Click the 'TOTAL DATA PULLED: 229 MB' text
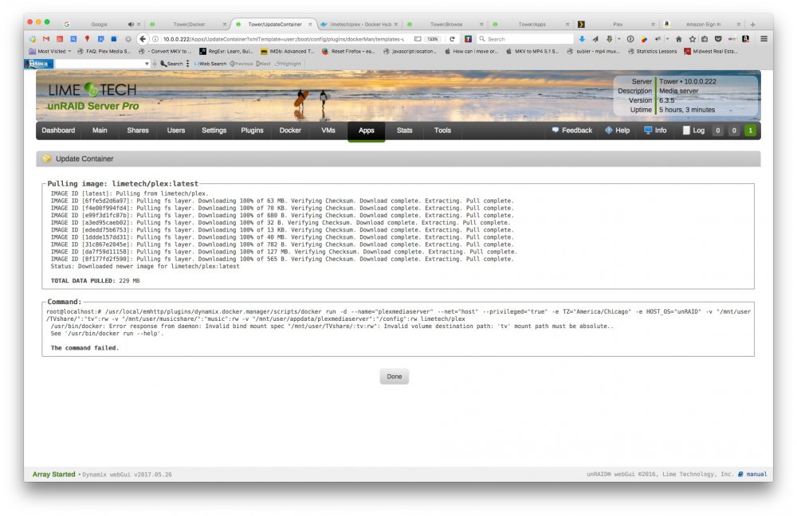The height and width of the screenshot is (516, 797). (95, 280)
